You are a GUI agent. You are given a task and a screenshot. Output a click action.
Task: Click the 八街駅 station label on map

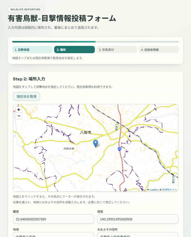point(117,127)
